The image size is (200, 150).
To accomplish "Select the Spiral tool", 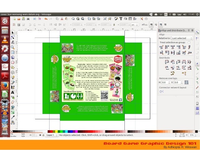I will click(13, 72).
